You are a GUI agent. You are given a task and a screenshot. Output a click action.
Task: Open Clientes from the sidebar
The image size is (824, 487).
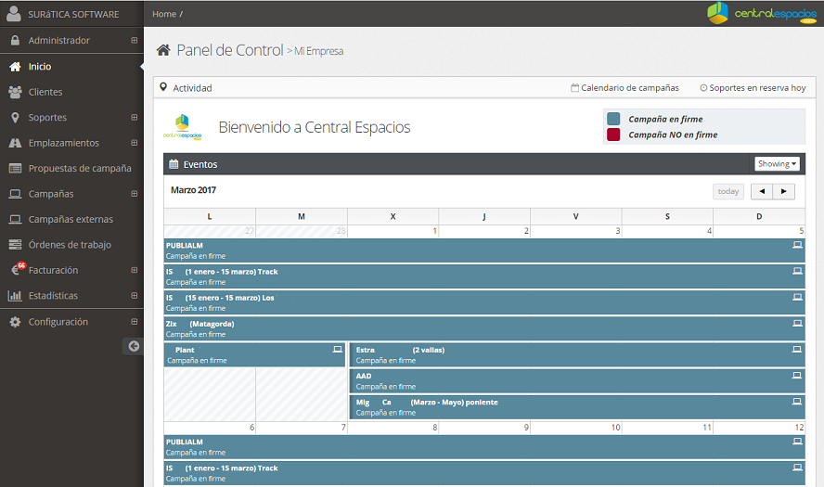45,92
